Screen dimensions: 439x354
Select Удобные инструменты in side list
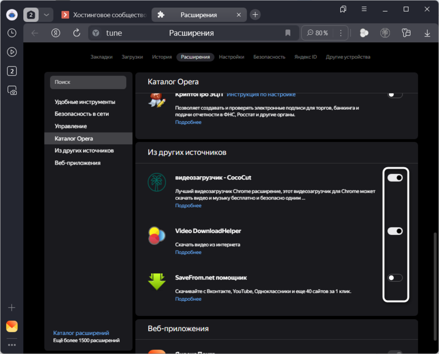pyautogui.click(x=88, y=102)
